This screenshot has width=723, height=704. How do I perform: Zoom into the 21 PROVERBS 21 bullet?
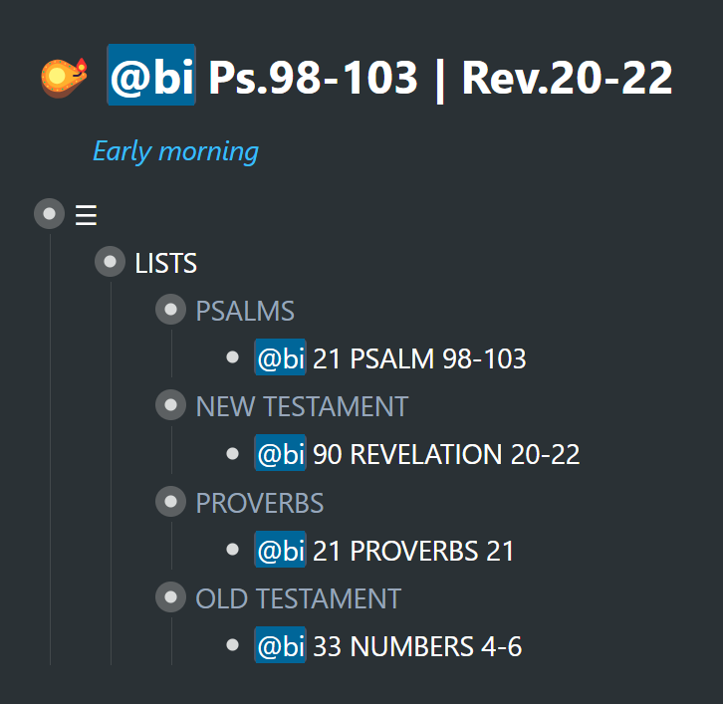[232, 550]
